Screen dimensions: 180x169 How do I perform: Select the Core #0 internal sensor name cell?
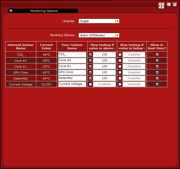pos(21,60)
